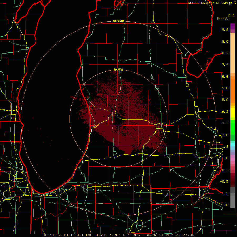This screenshot has height=237, width=237.
Task: Click the 0.5 DEG elevation text
Action: point(132,235)
